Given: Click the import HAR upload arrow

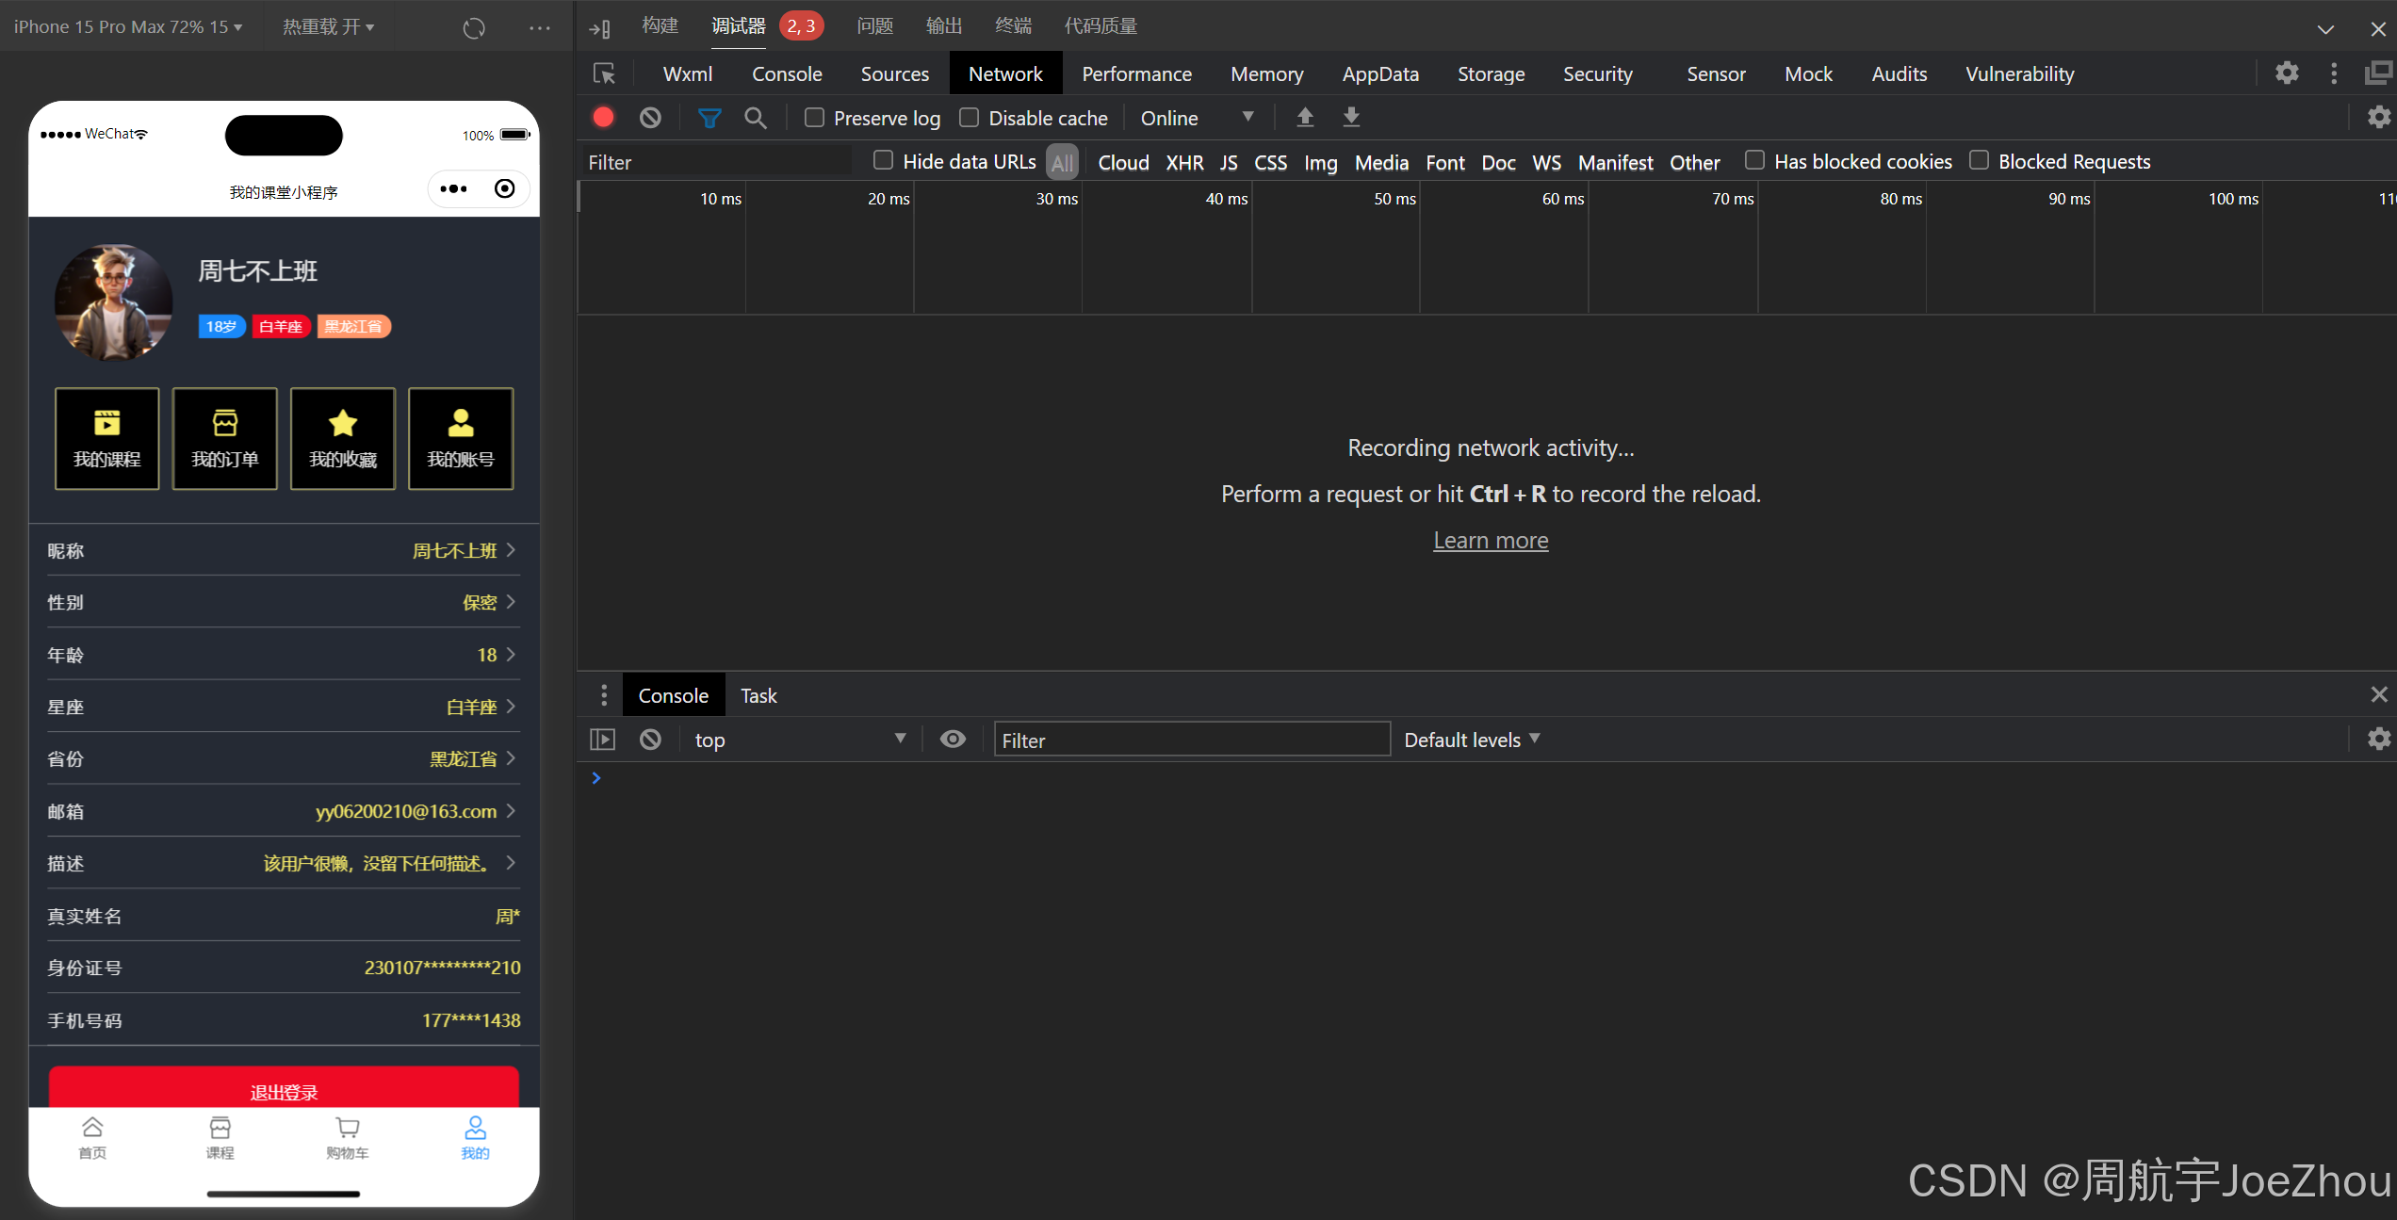Looking at the screenshot, I should click(1305, 117).
